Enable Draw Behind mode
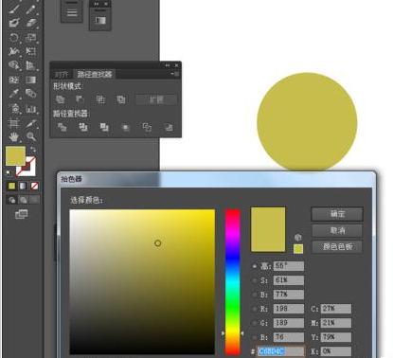 point(23,200)
